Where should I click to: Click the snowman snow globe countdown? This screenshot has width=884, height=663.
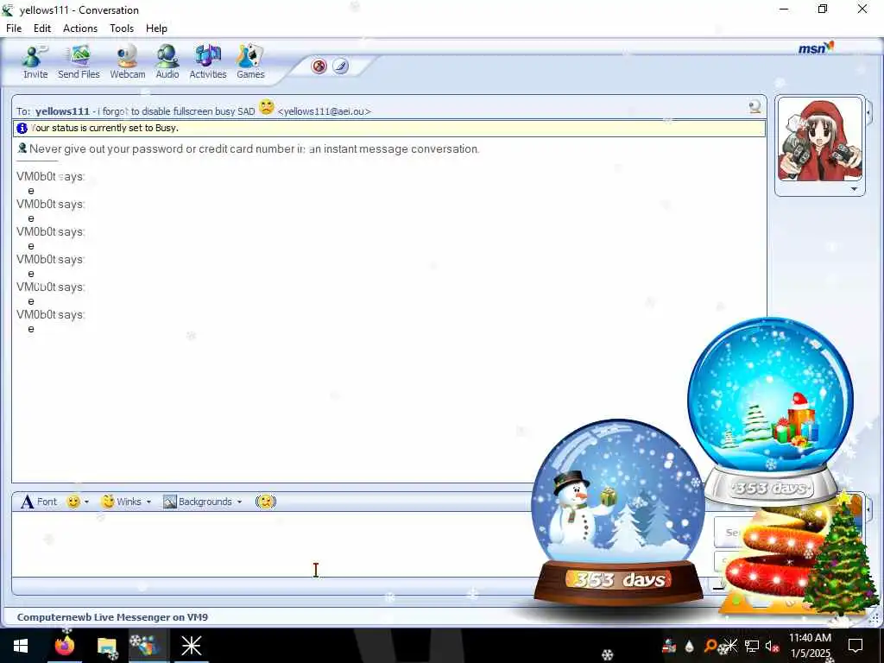(618, 512)
